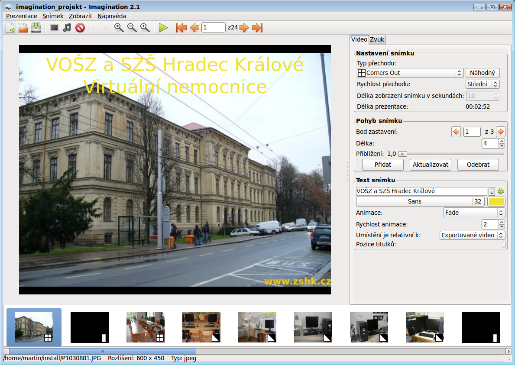The height and width of the screenshot is (365, 515).
Task: Add an empty black slide
Action: click(54, 28)
